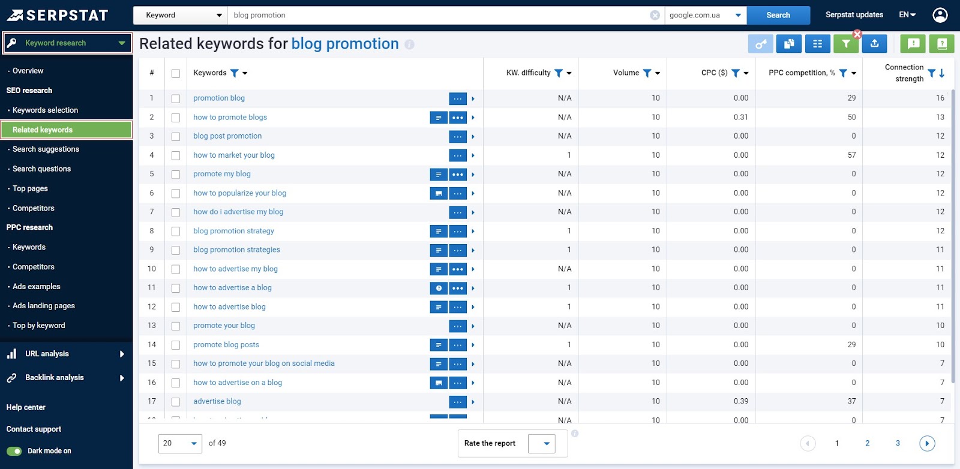Toggle the select-all checkbox in table header
The image size is (960, 469).
176,73
